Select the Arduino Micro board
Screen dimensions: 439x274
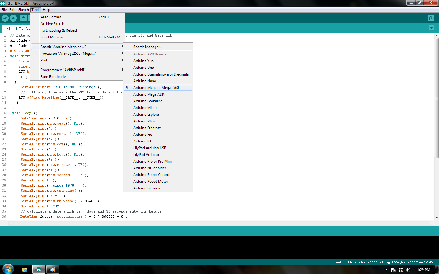coord(158,108)
